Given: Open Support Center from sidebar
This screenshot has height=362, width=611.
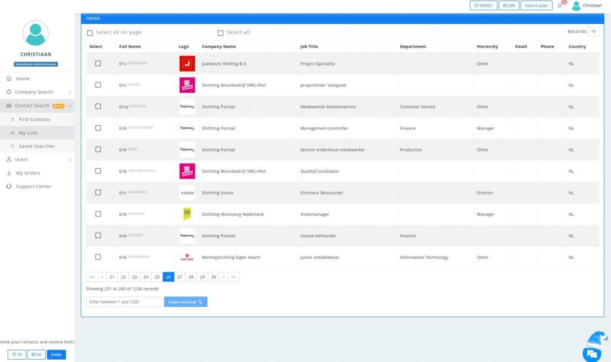Looking at the screenshot, I should tap(33, 187).
